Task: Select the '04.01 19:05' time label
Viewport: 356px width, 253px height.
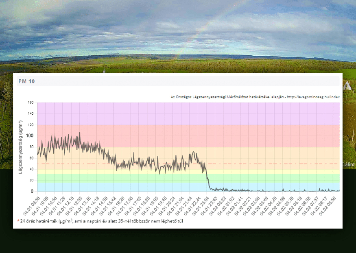Action: point(150,205)
